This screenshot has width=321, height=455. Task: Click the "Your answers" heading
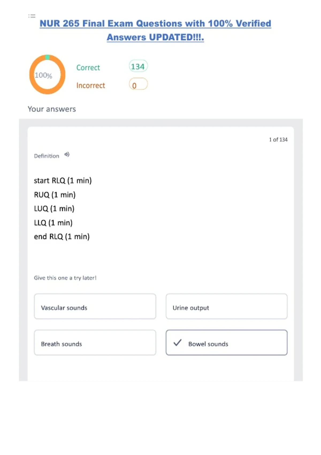click(x=52, y=109)
